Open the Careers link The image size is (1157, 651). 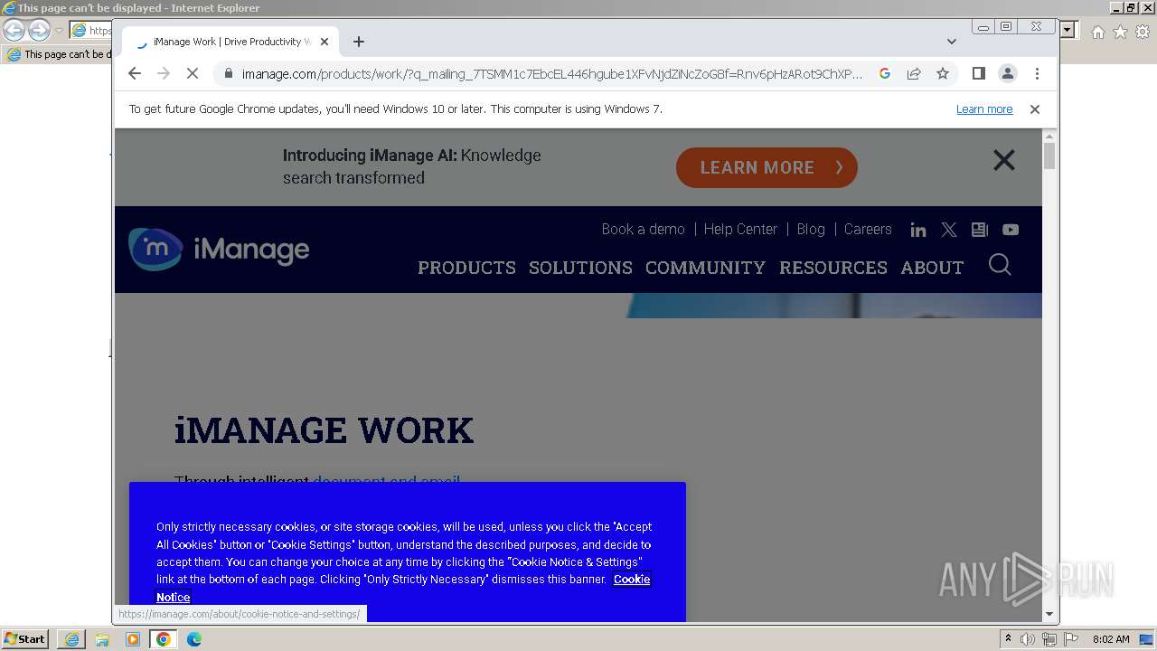pos(868,230)
